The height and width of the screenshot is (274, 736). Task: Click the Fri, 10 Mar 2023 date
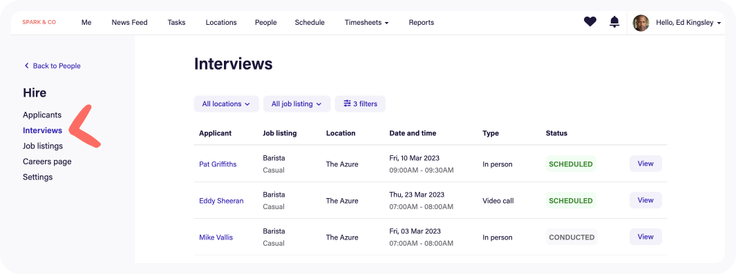[415, 158]
